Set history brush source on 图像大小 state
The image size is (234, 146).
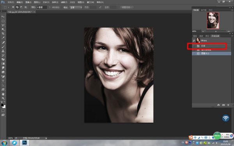pos(194,53)
